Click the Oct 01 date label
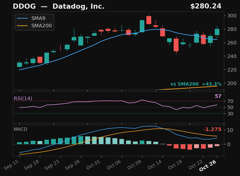The image size is (240, 176). point(93,165)
